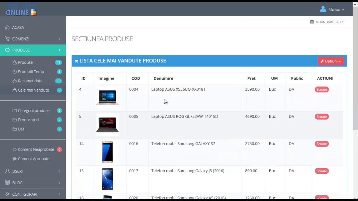Click the cart icon beside COMENZI
This screenshot has width=358, height=201.
click(x=7, y=39)
